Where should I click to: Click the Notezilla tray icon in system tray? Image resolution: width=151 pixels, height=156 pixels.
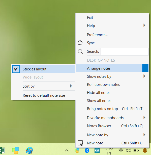pyautogui.click(x=77, y=150)
